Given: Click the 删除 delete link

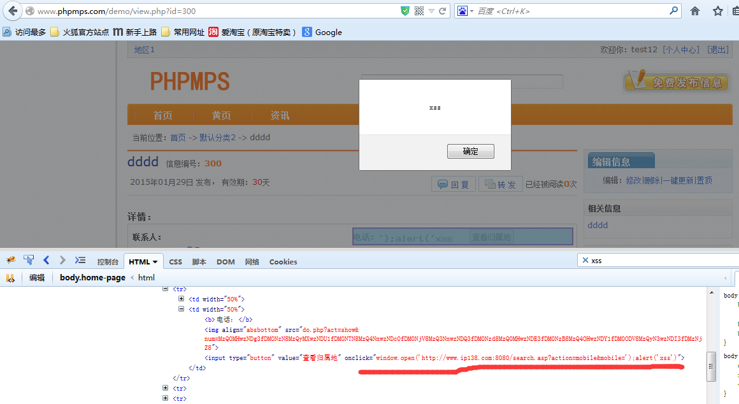Looking at the screenshot, I should tap(652, 180).
